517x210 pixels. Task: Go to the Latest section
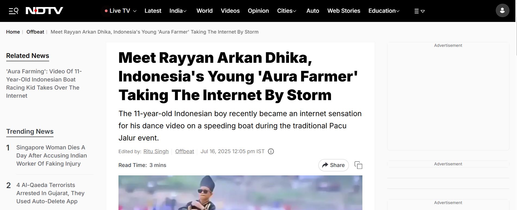pos(153,11)
